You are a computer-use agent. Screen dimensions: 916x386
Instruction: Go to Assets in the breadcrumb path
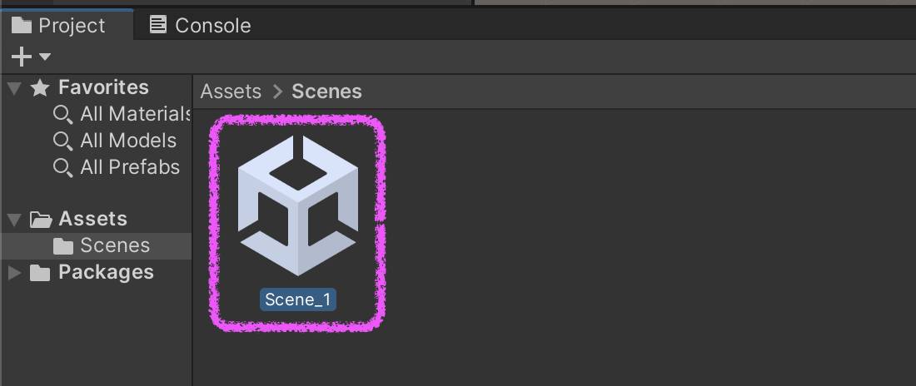(231, 92)
